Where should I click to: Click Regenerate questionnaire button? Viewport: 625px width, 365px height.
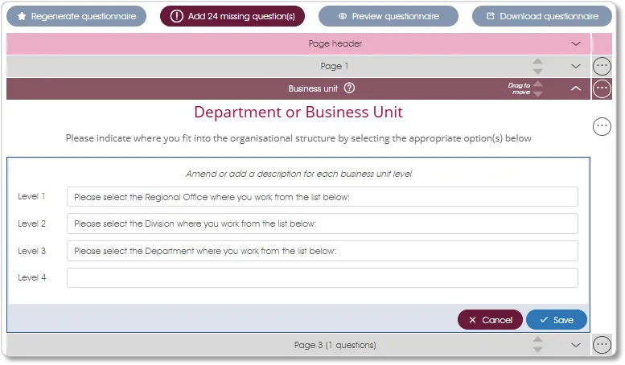[76, 16]
